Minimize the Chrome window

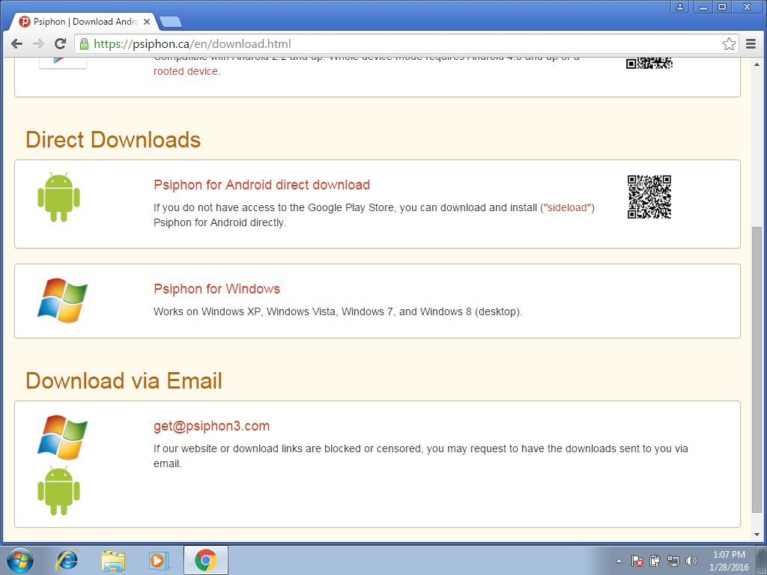point(703,7)
